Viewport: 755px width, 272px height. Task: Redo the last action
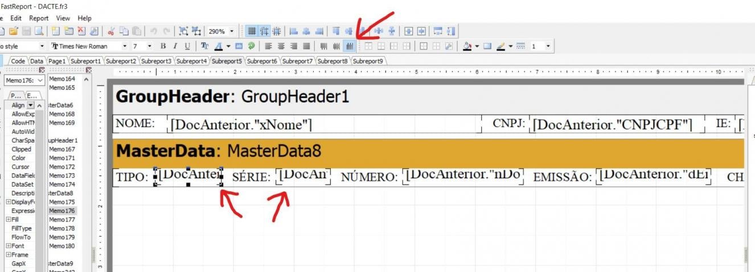[x=166, y=31]
